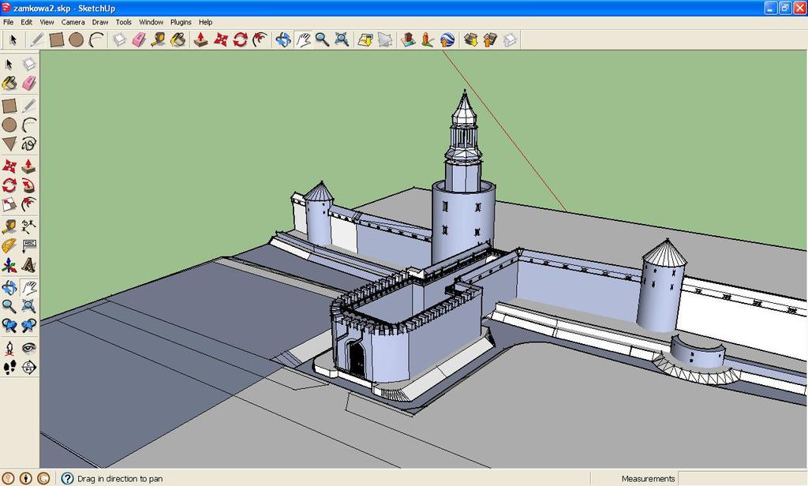Select the 3D Text tool
The image size is (808, 486).
[29, 265]
